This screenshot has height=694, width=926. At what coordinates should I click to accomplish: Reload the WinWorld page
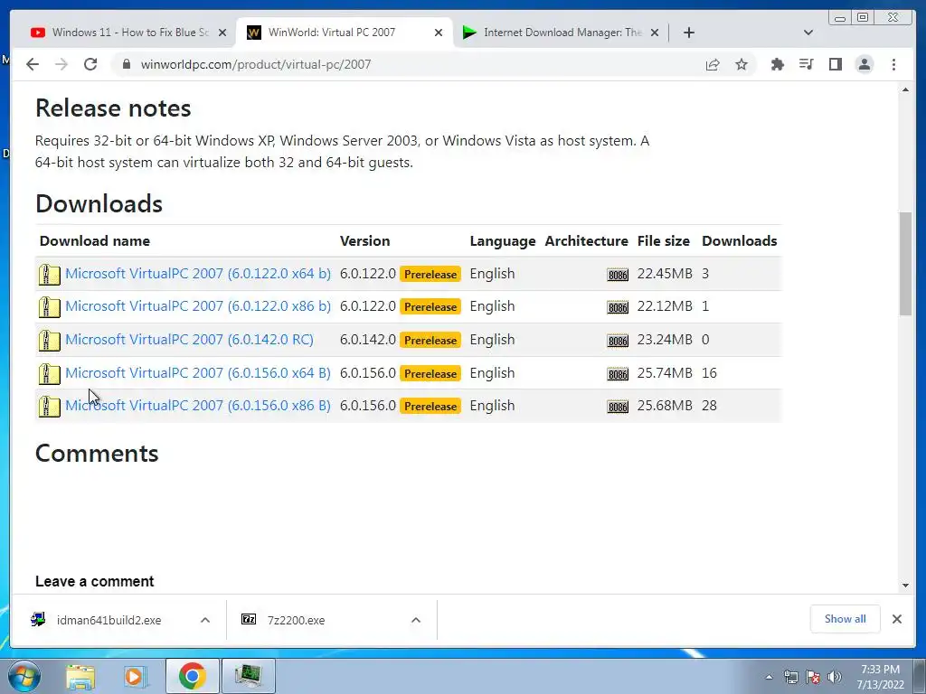(x=90, y=64)
